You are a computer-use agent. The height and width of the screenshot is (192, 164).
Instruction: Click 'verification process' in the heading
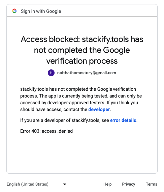pos(82,61)
